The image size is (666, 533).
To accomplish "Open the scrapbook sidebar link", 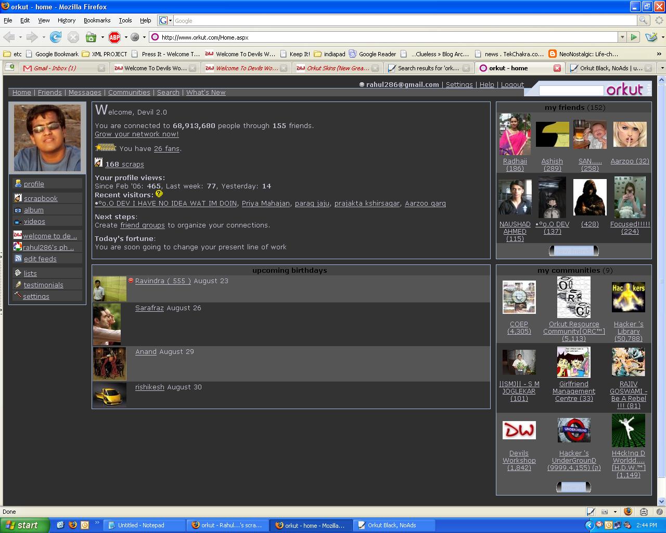I will click(41, 198).
